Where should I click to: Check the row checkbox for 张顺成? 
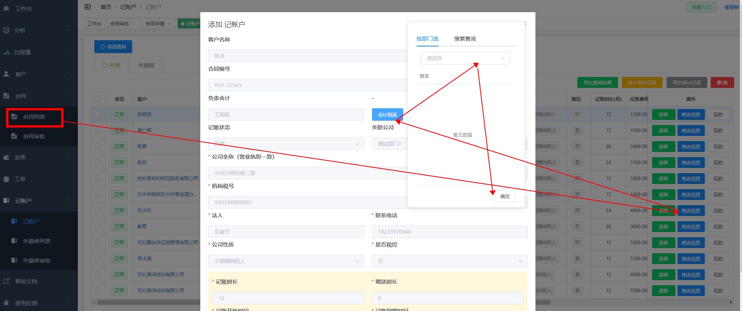[97, 114]
